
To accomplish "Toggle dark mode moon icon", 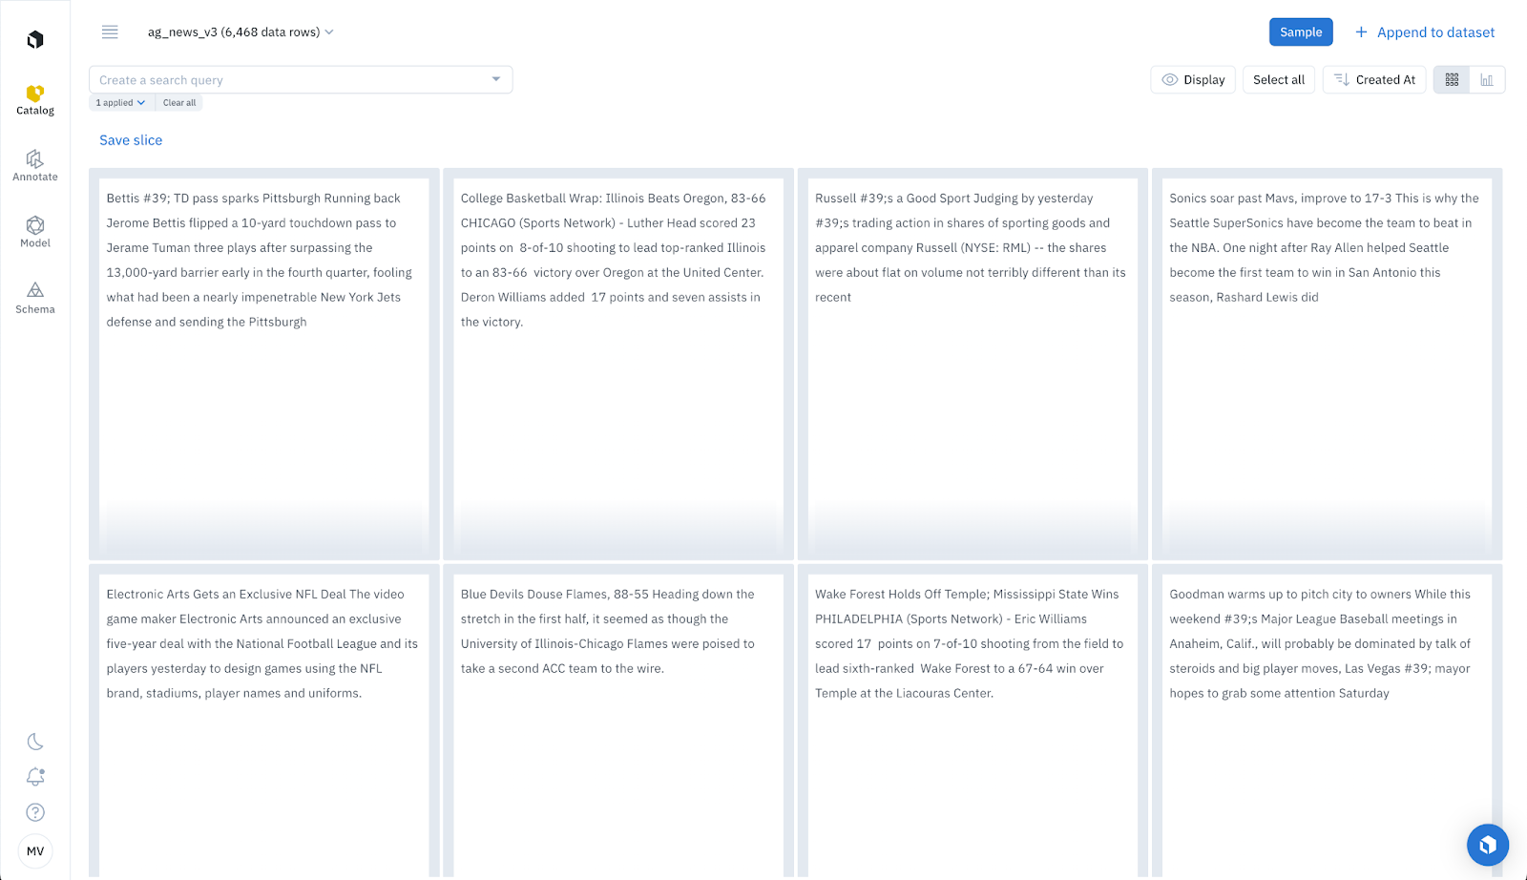I will pyautogui.click(x=35, y=742).
